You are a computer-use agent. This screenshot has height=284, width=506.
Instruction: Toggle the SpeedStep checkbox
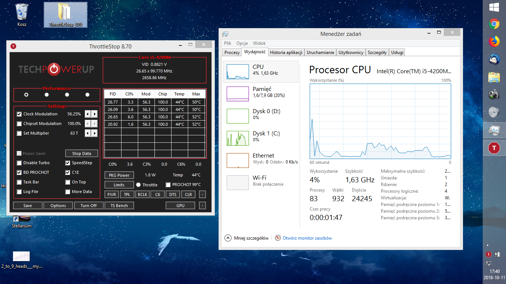[x=68, y=163]
